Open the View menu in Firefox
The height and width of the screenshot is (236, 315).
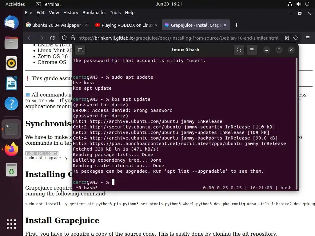[x=54, y=13]
